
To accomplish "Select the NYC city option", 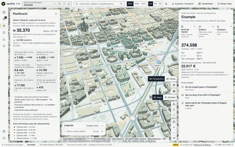I will pos(144,4).
